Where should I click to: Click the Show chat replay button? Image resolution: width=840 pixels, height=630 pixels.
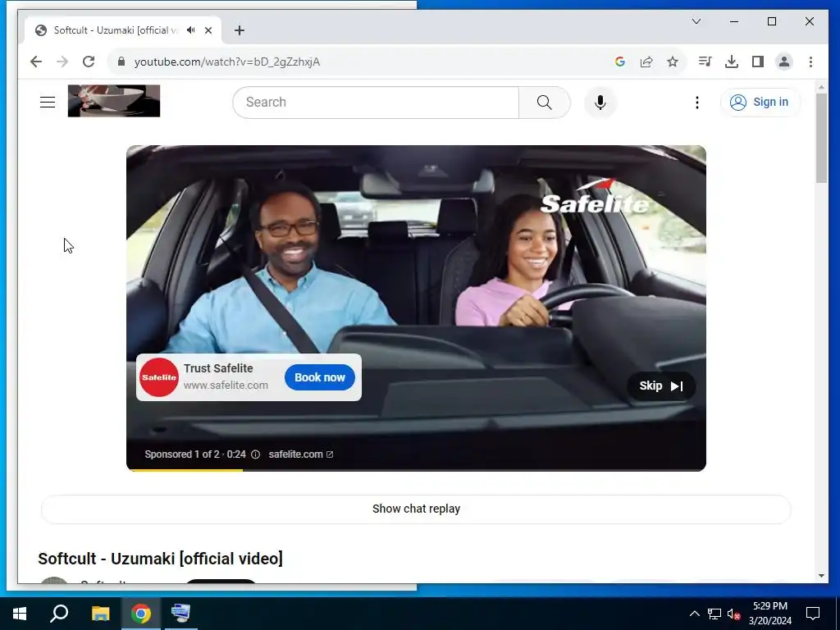[x=416, y=509]
